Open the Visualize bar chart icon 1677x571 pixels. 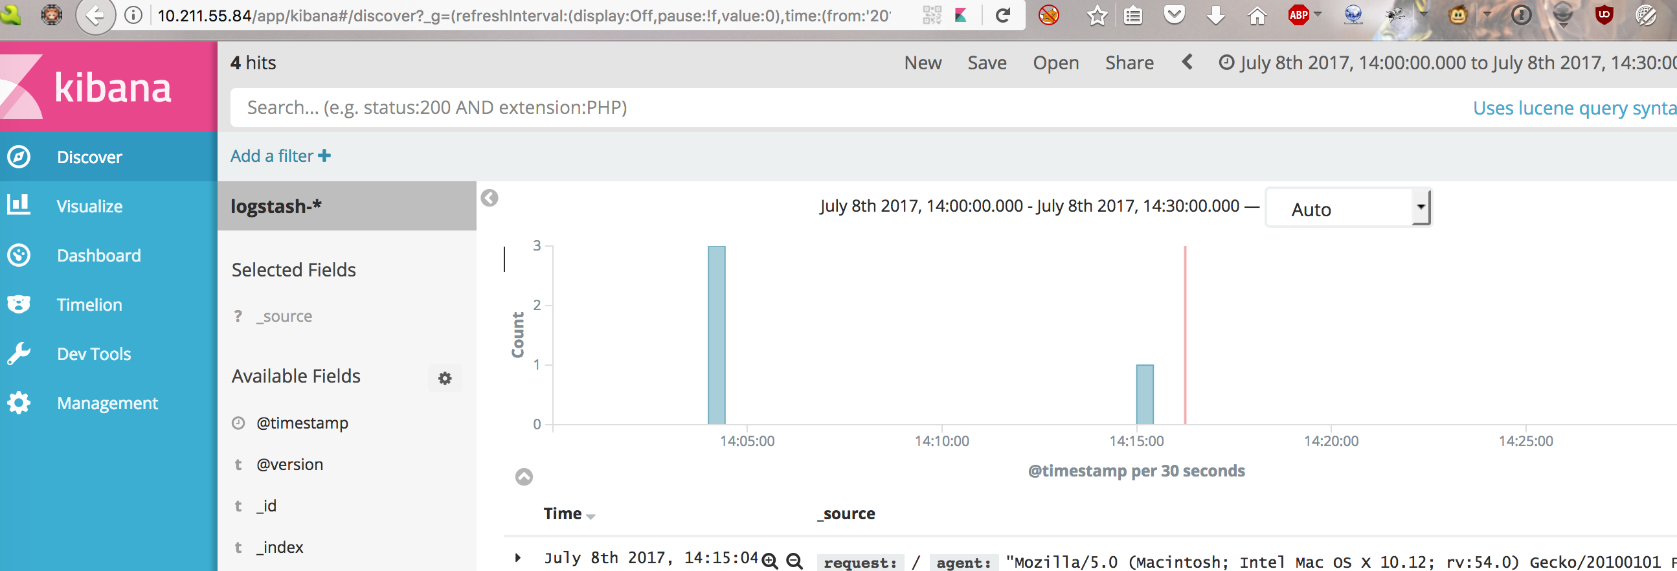18,205
